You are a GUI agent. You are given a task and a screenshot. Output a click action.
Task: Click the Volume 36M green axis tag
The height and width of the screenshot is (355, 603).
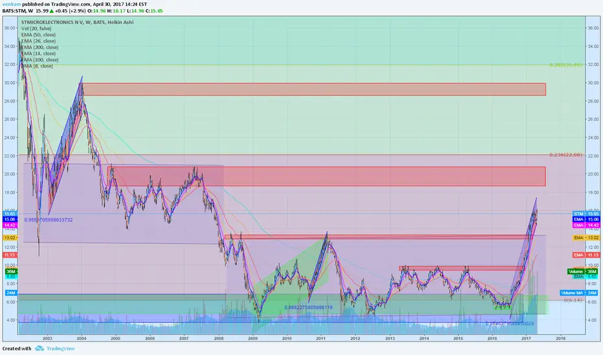(584, 271)
